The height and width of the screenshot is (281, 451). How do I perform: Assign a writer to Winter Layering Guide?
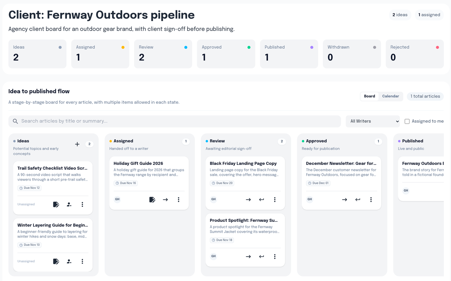coord(69,261)
